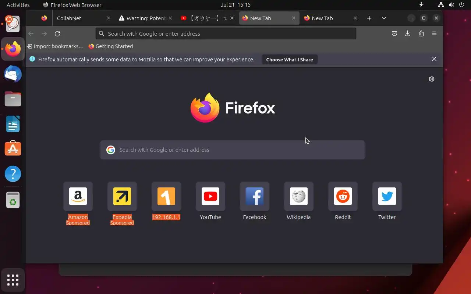Open a new tab with plus button
Screen dimensions: 471x294
point(369,18)
